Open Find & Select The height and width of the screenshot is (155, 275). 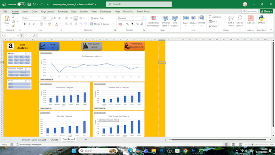point(239,21)
